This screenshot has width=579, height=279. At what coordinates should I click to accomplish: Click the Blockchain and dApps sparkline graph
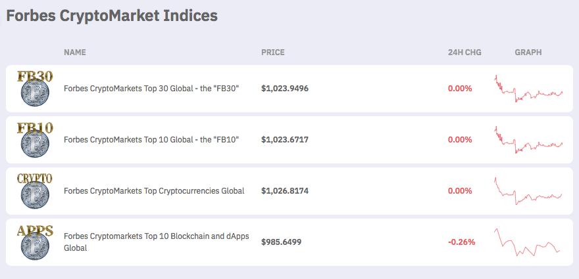(527, 242)
